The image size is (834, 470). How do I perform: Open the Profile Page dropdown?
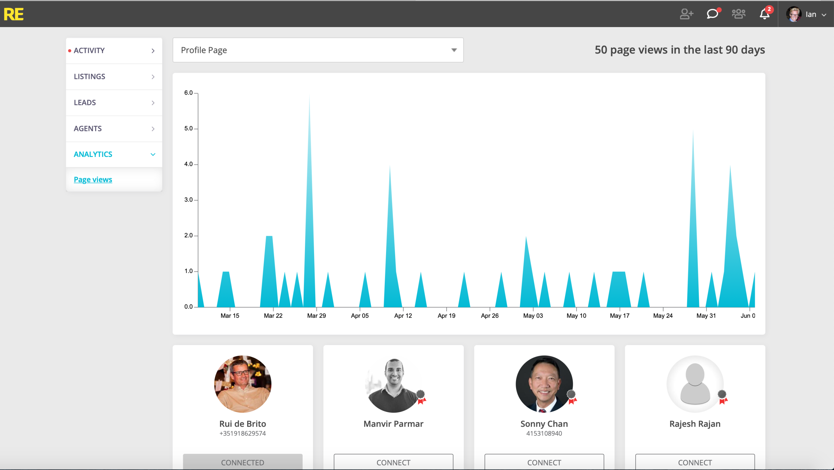click(318, 50)
